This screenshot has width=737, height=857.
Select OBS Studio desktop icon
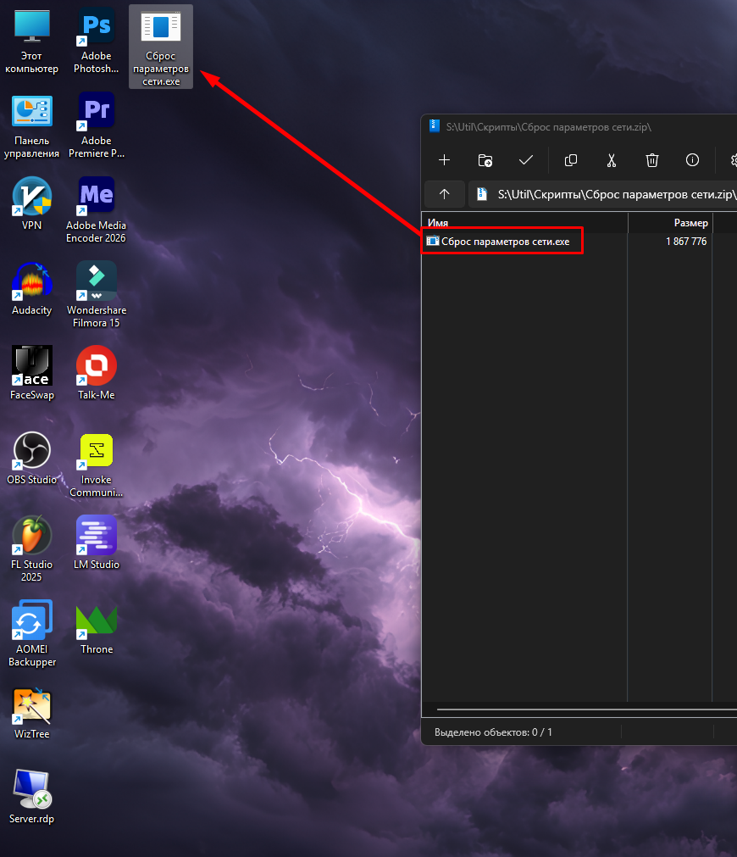coord(31,458)
